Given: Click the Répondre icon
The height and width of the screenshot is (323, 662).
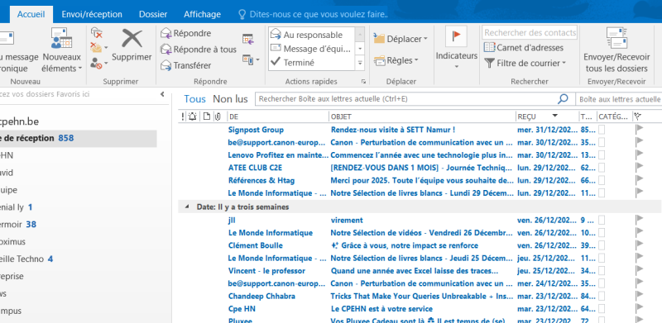Looking at the screenshot, I should pyautogui.click(x=166, y=33).
